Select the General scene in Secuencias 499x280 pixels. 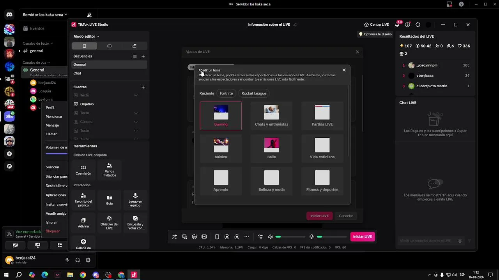tap(110, 65)
